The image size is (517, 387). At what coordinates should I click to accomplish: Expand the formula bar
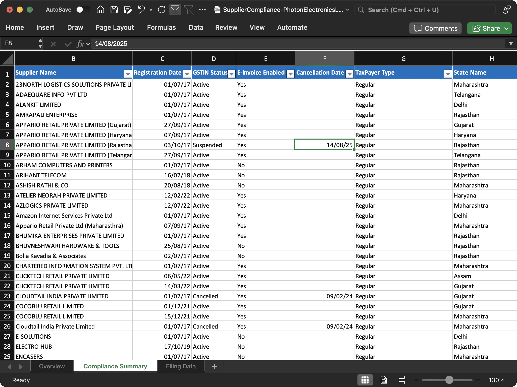pyautogui.click(x=511, y=44)
